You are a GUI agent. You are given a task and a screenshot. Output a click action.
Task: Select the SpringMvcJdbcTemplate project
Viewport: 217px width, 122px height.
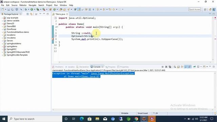17,55
